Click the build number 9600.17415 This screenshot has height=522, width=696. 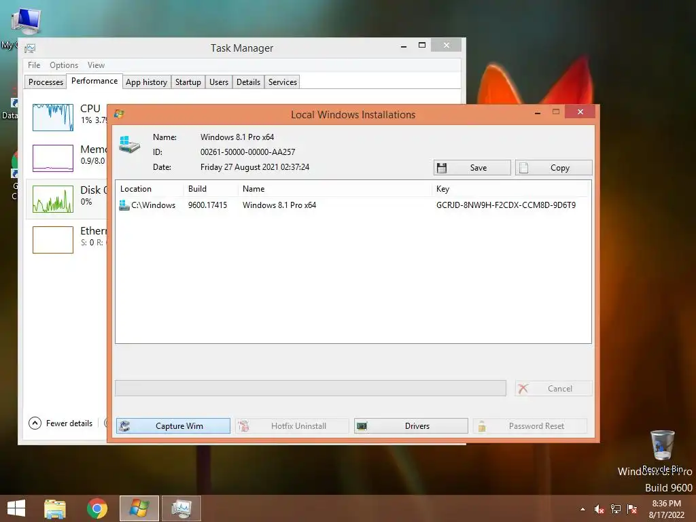click(x=207, y=205)
